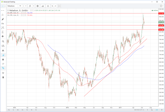165x112 pixels.
Task: Delete all drawings with the trash icon
Action: point(3,77)
